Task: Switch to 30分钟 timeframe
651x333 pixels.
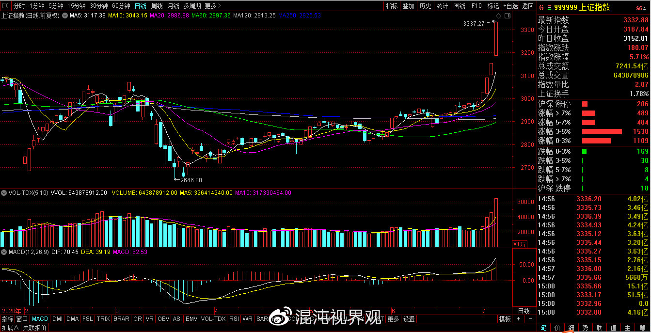Action: point(99,6)
